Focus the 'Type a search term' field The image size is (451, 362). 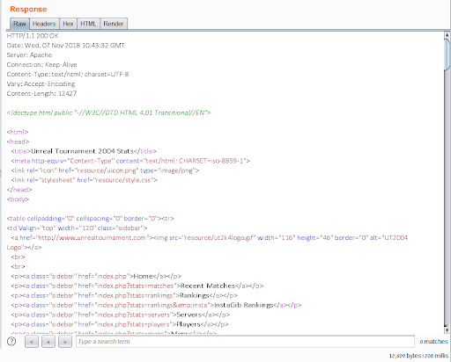(x=245, y=342)
